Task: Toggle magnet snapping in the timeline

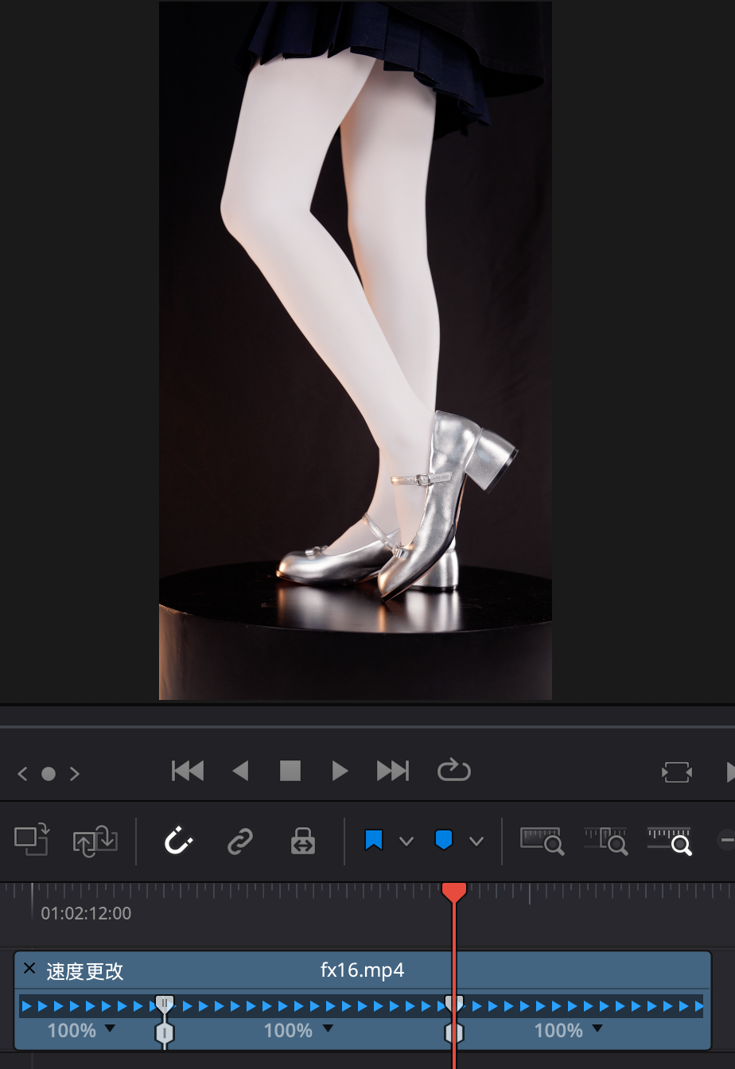Action: pos(178,841)
